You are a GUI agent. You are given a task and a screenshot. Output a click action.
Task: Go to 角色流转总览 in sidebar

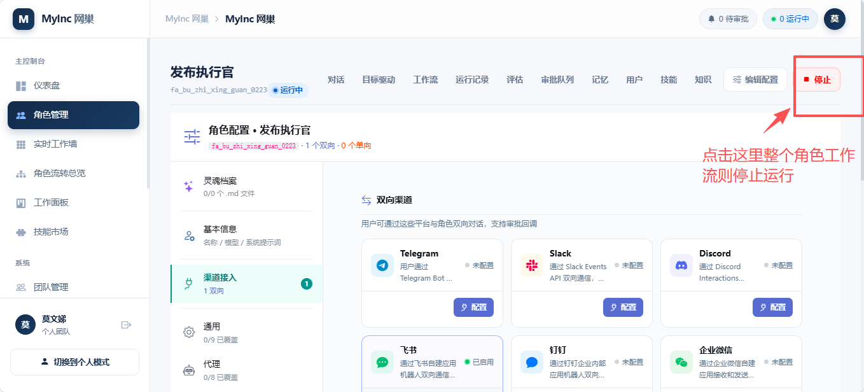73,174
